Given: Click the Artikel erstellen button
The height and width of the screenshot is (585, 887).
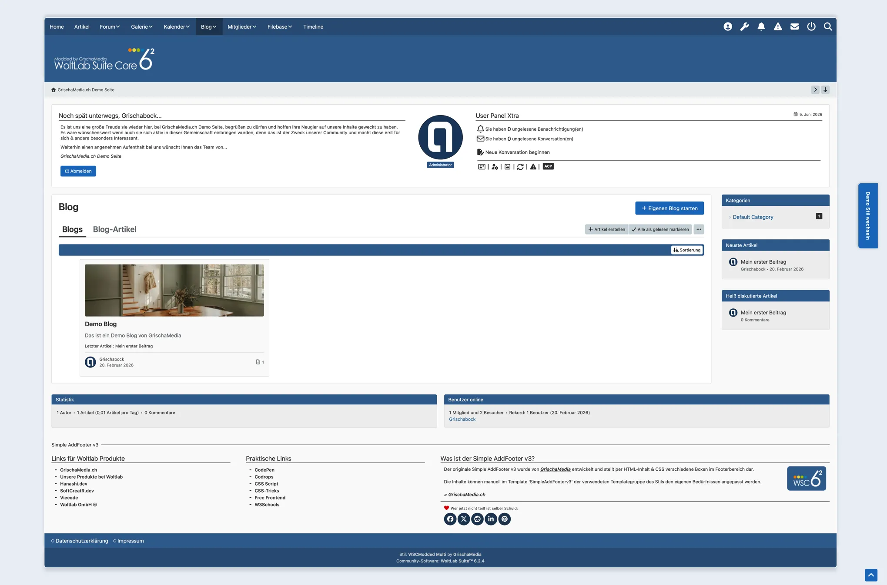Looking at the screenshot, I should click(x=606, y=229).
